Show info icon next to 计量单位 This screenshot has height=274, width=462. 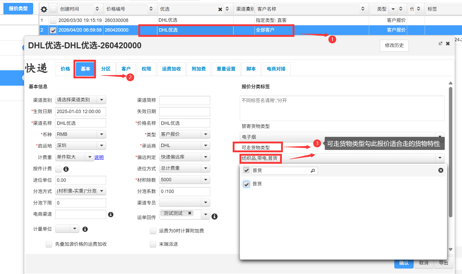point(85,229)
